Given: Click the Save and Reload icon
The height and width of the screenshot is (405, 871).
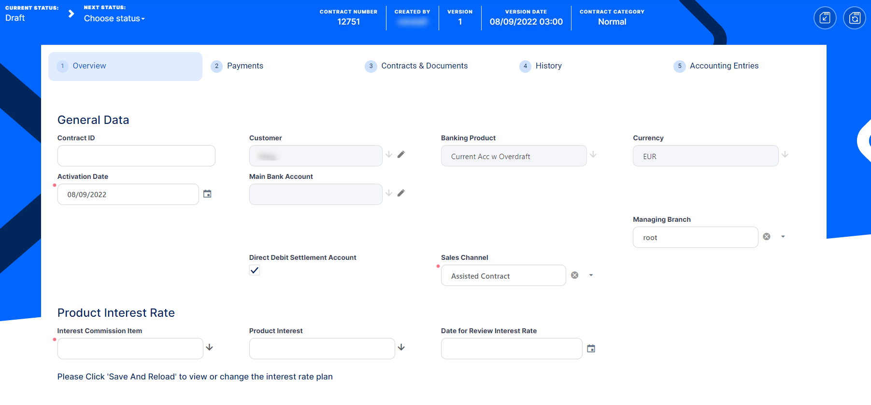Looking at the screenshot, I should (x=854, y=18).
